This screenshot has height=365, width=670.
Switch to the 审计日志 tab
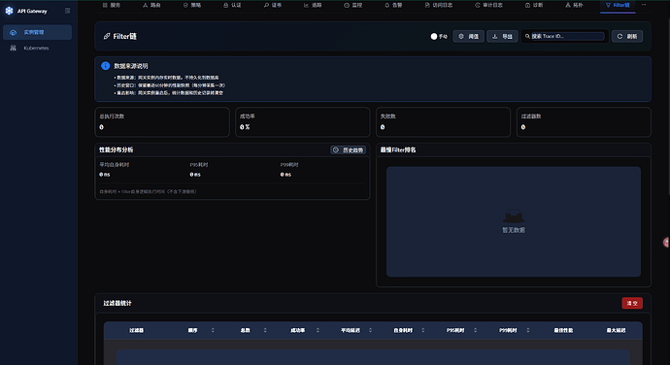[488, 5]
